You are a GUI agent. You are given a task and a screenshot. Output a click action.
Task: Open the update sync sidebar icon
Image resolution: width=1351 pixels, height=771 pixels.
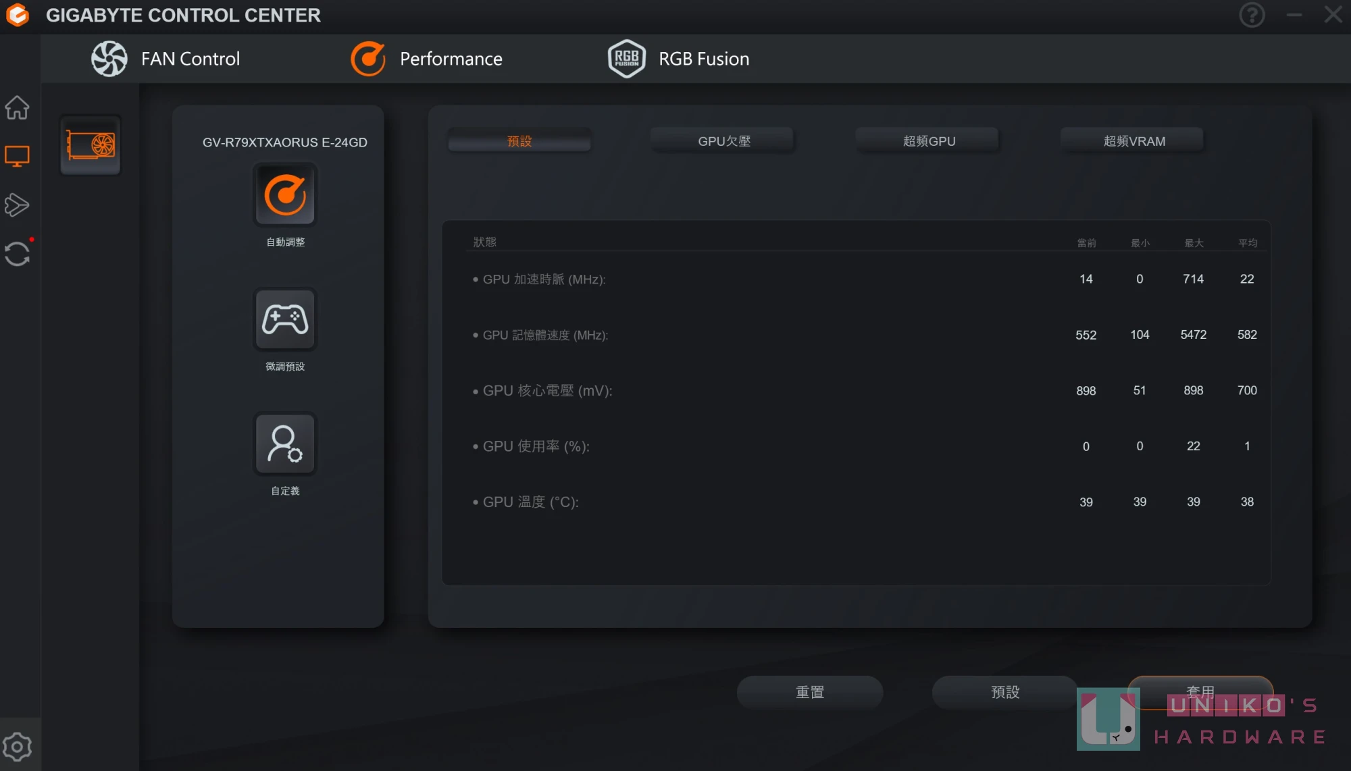point(18,254)
